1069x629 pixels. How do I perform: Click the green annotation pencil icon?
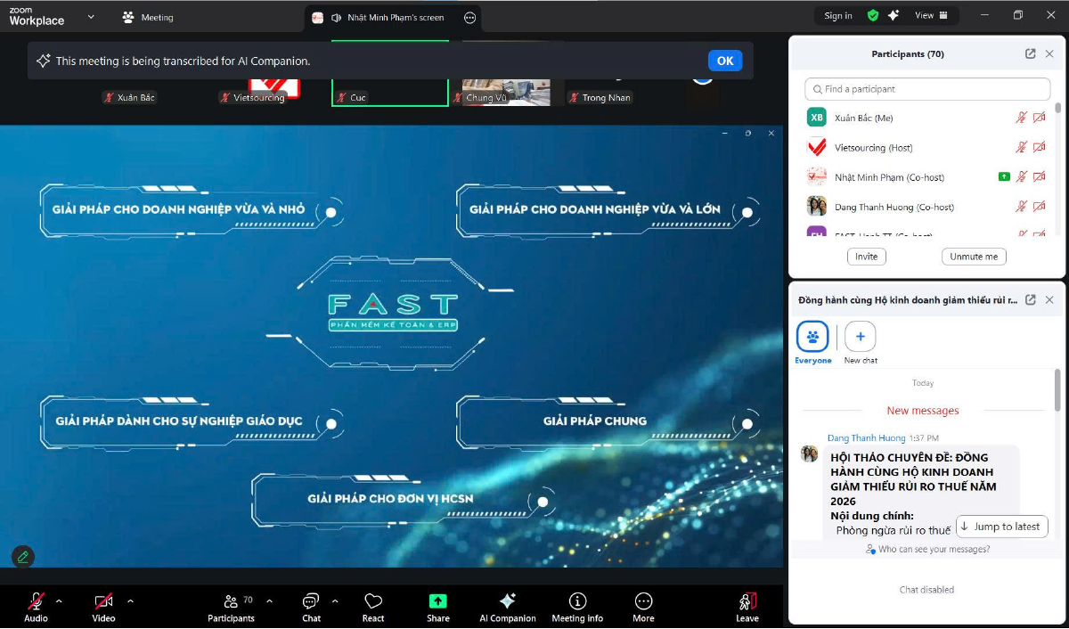23,557
